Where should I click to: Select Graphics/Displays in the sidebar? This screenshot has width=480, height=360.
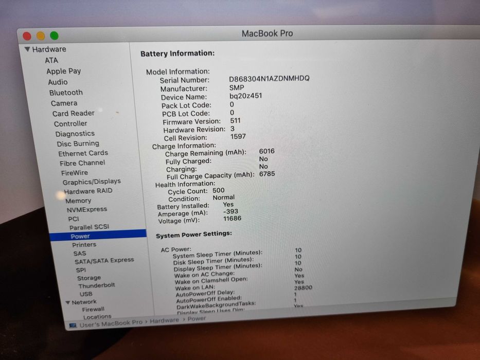pos(92,182)
